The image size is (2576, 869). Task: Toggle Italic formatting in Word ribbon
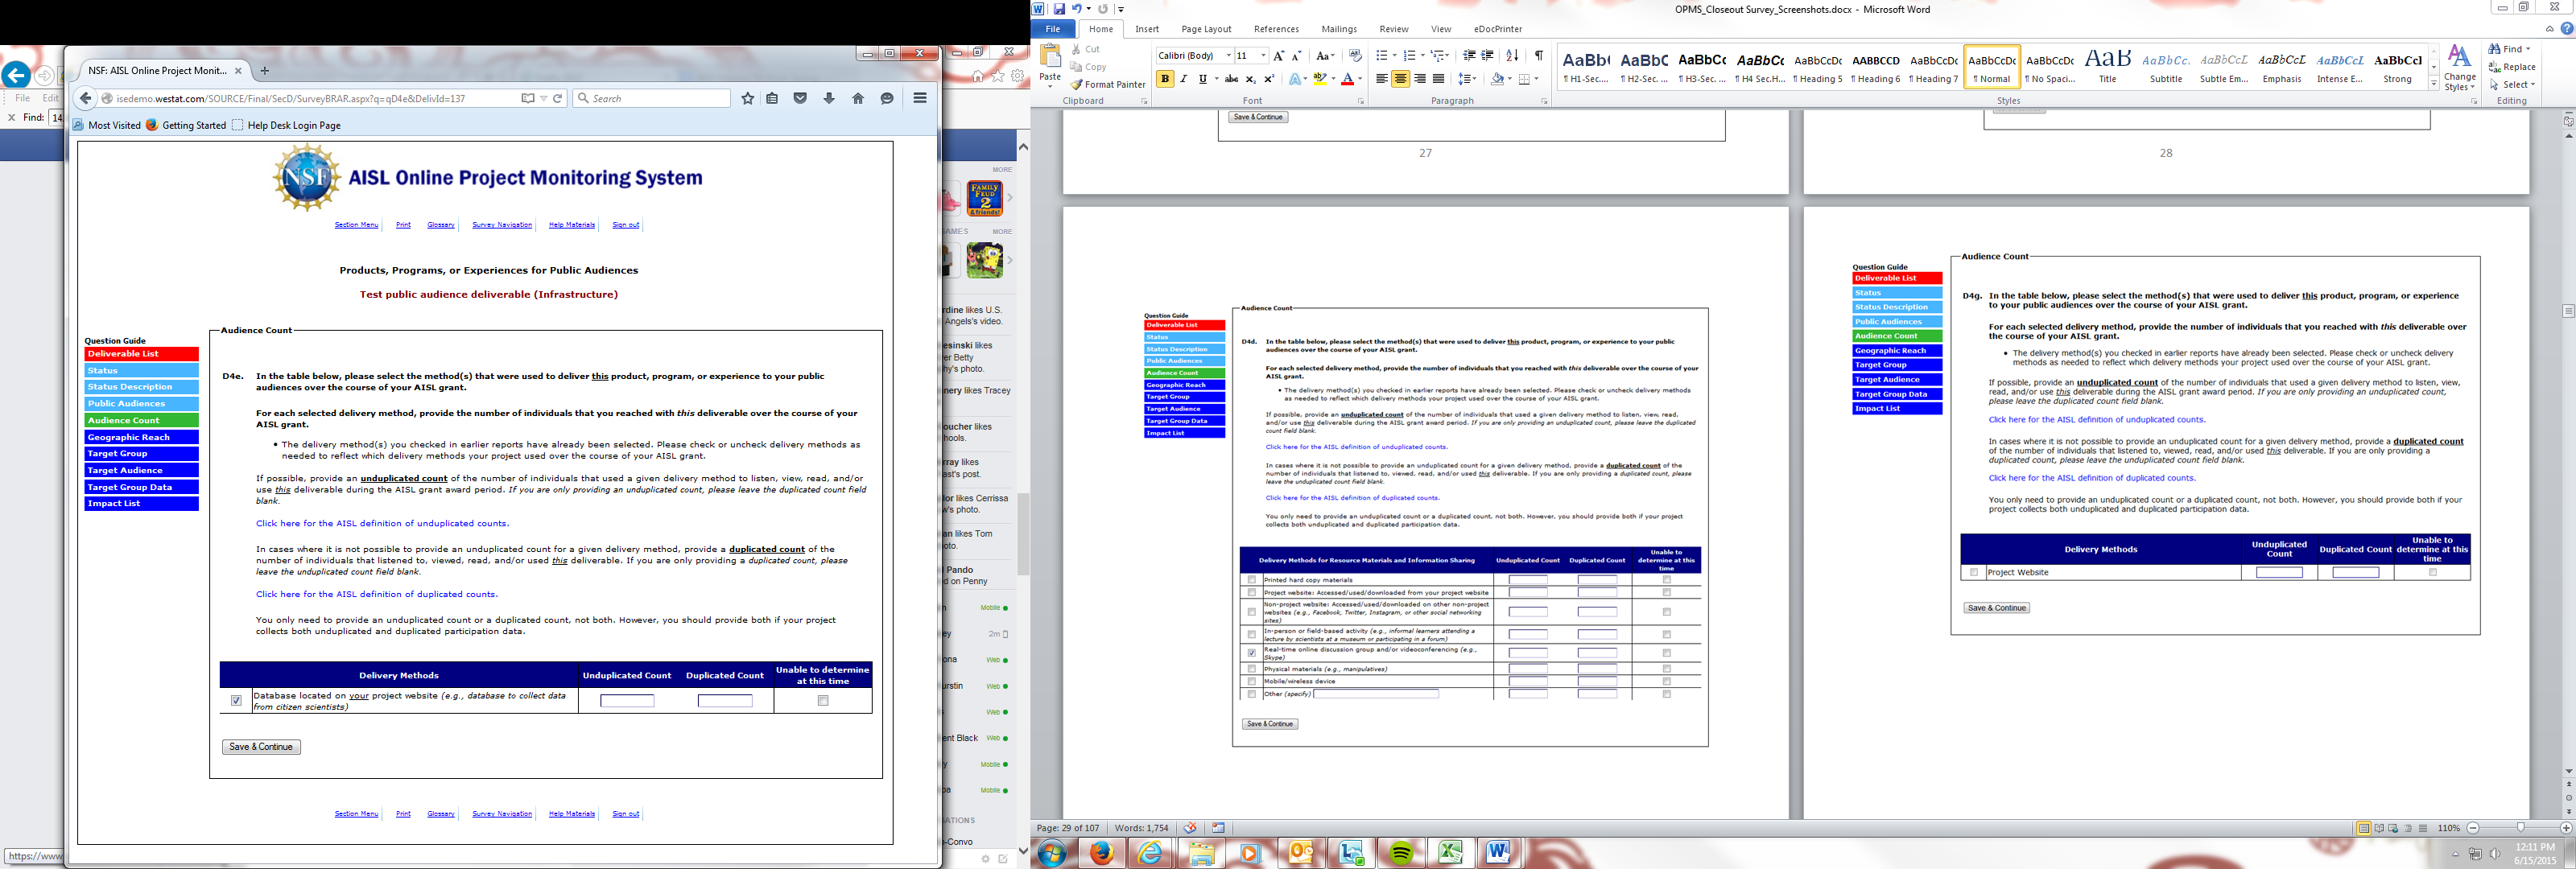point(1184,79)
